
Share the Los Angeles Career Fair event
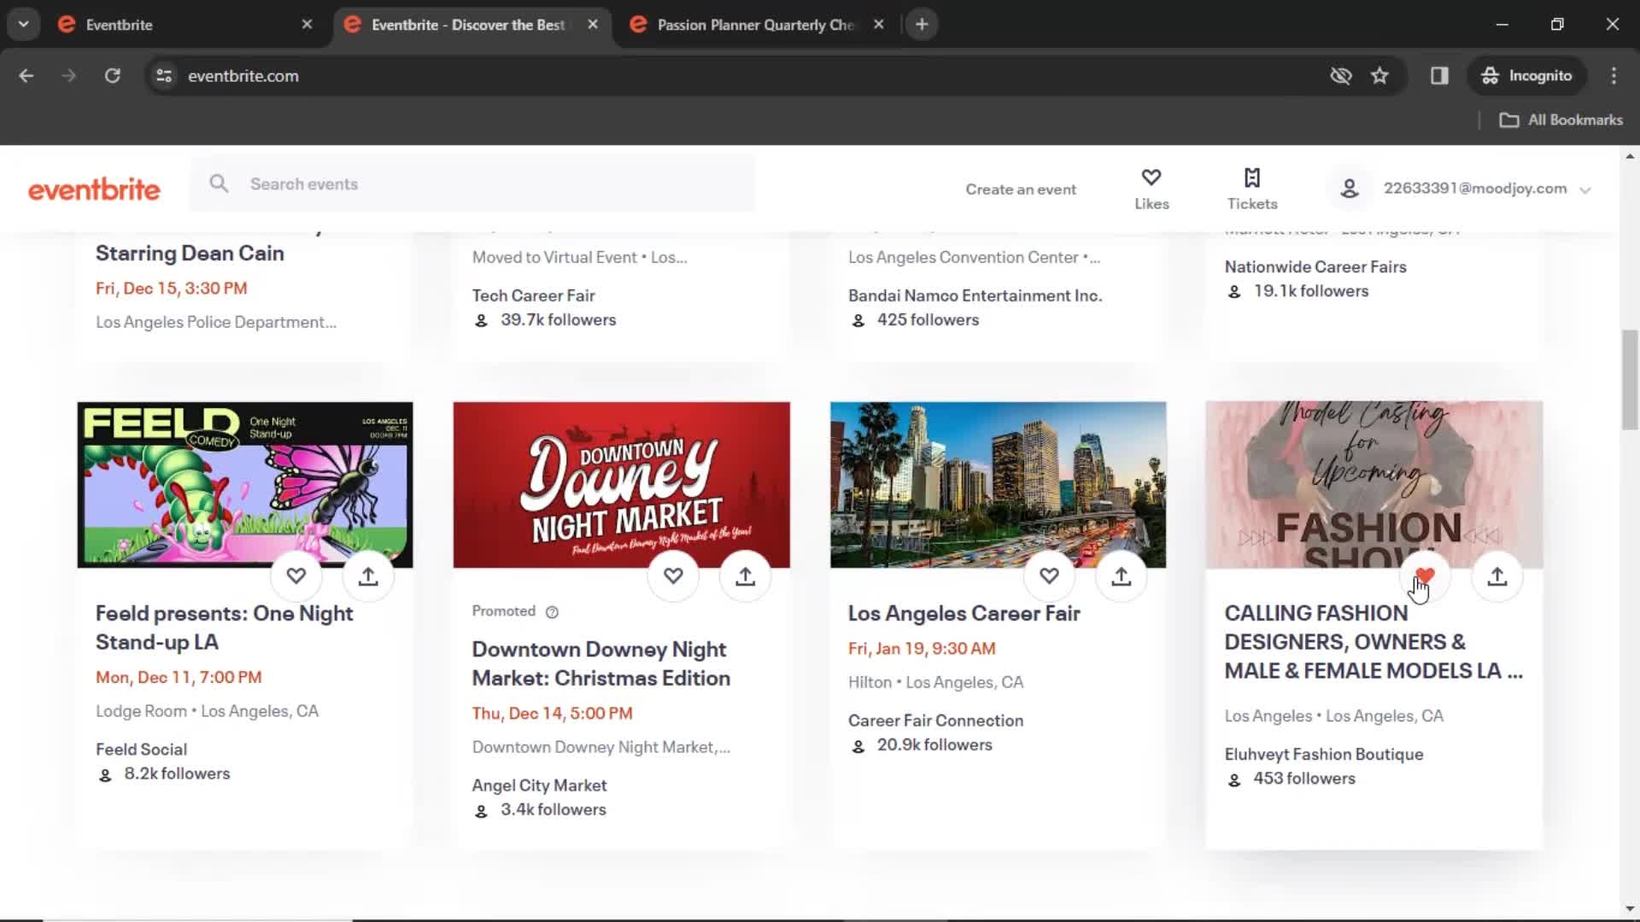click(1122, 576)
